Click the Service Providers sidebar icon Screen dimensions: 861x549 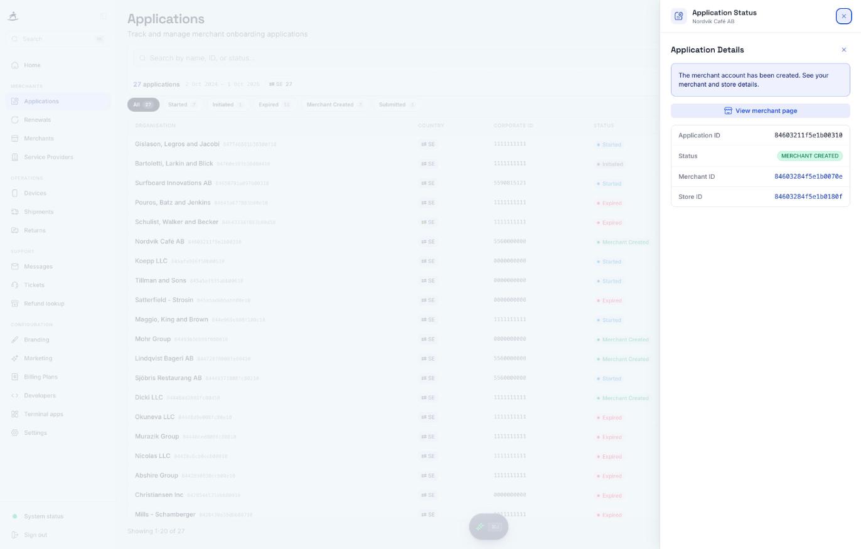click(x=15, y=157)
